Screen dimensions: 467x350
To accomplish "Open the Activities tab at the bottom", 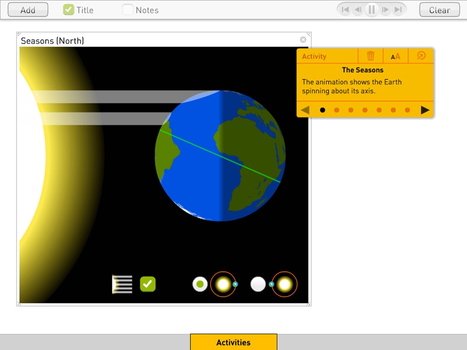I will coord(233,342).
